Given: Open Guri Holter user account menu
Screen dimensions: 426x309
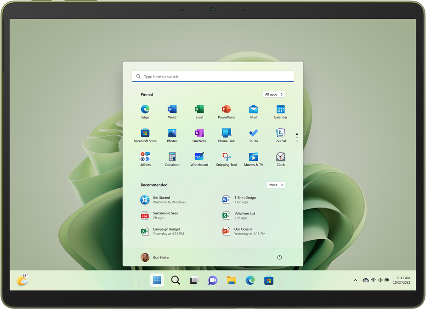Looking at the screenshot, I should (155, 258).
